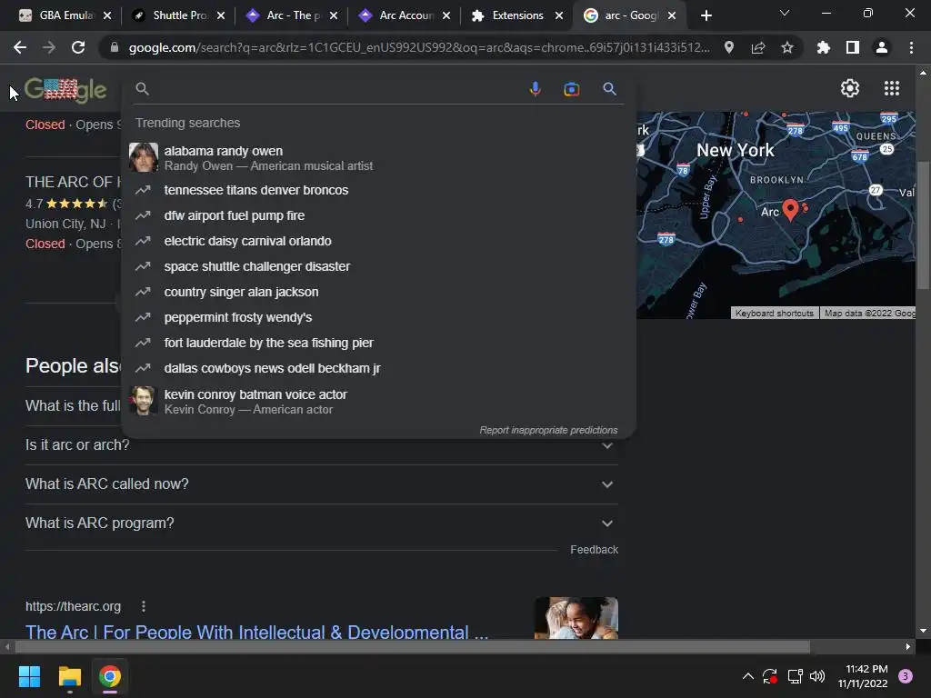Image resolution: width=931 pixels, height=698 pixels.
Task: Open the taskbar clock and date
Action: tap(863, 676)
